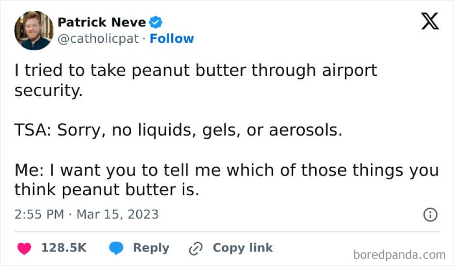The image size is (454, 266).
Task: Open the info circle icon
Action: pos(430,215)
